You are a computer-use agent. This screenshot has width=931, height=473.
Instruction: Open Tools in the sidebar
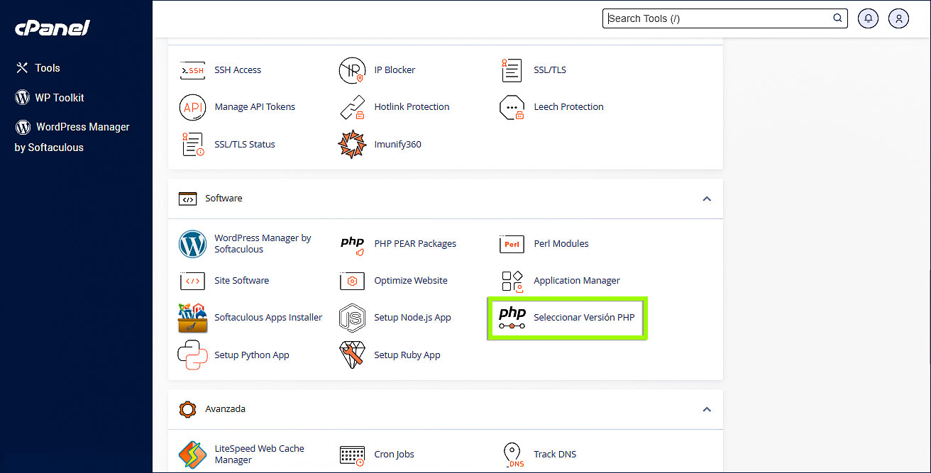[x=48, y=68]
